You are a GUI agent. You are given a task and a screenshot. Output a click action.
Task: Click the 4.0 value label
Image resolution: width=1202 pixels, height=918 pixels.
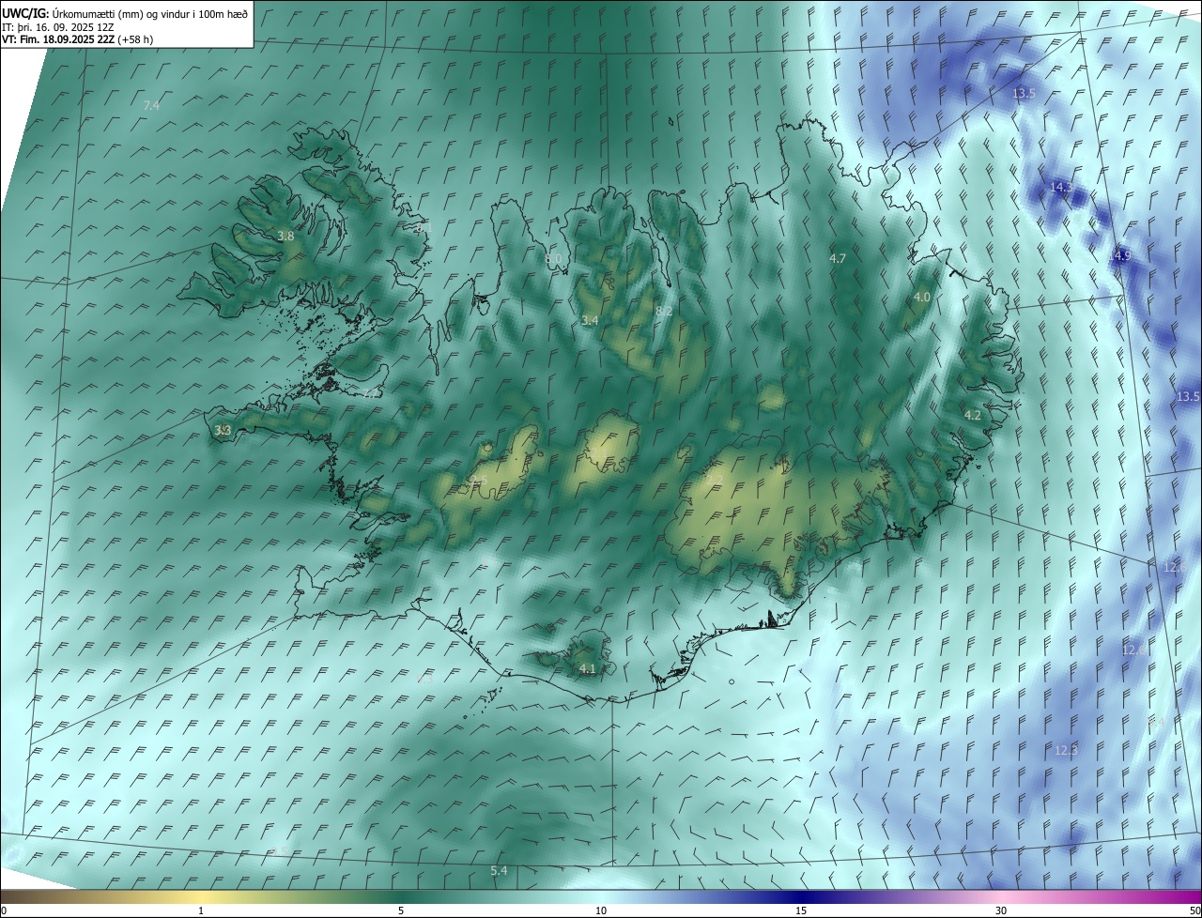pyautogui.click(x=922, y=297)
